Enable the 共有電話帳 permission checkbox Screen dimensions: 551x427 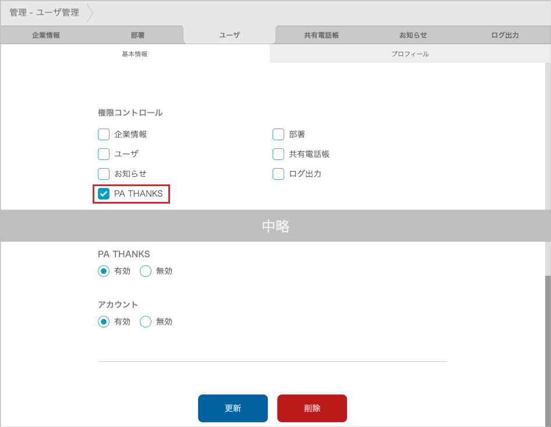coord(278,154)
